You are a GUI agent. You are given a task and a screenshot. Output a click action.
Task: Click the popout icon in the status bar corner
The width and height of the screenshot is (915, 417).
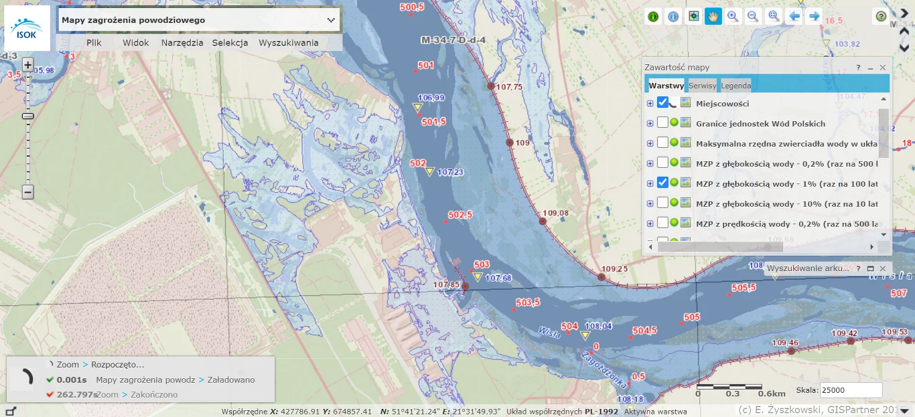(10, 410)
